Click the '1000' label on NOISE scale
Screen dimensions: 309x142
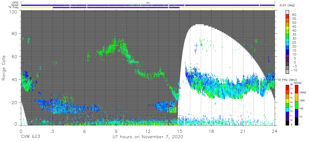click(x=302, y=101)
